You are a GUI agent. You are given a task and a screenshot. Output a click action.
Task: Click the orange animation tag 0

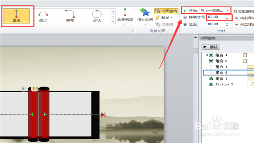tap(34, 89)
